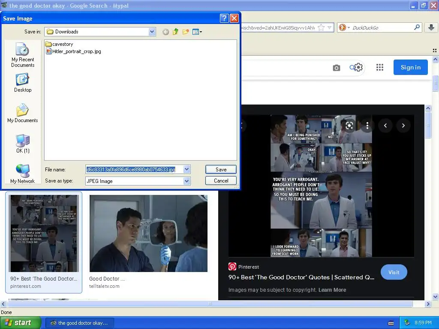
Task: Open DuckDuckGo search engine selector
Action: [344, 28]
